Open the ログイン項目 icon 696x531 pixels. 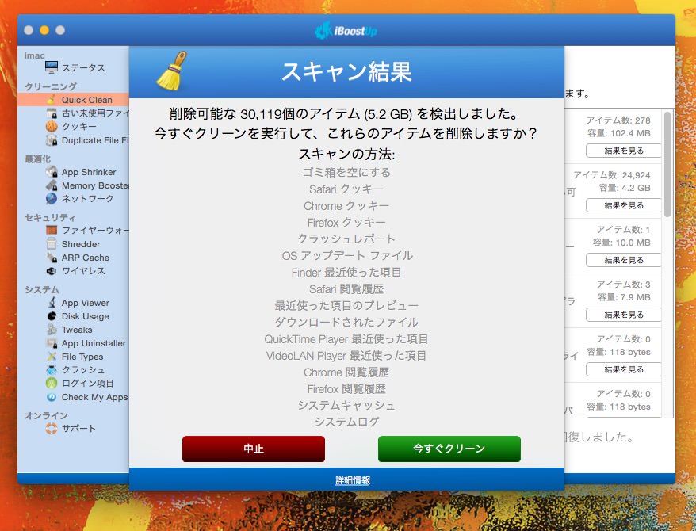pos(52,383)
